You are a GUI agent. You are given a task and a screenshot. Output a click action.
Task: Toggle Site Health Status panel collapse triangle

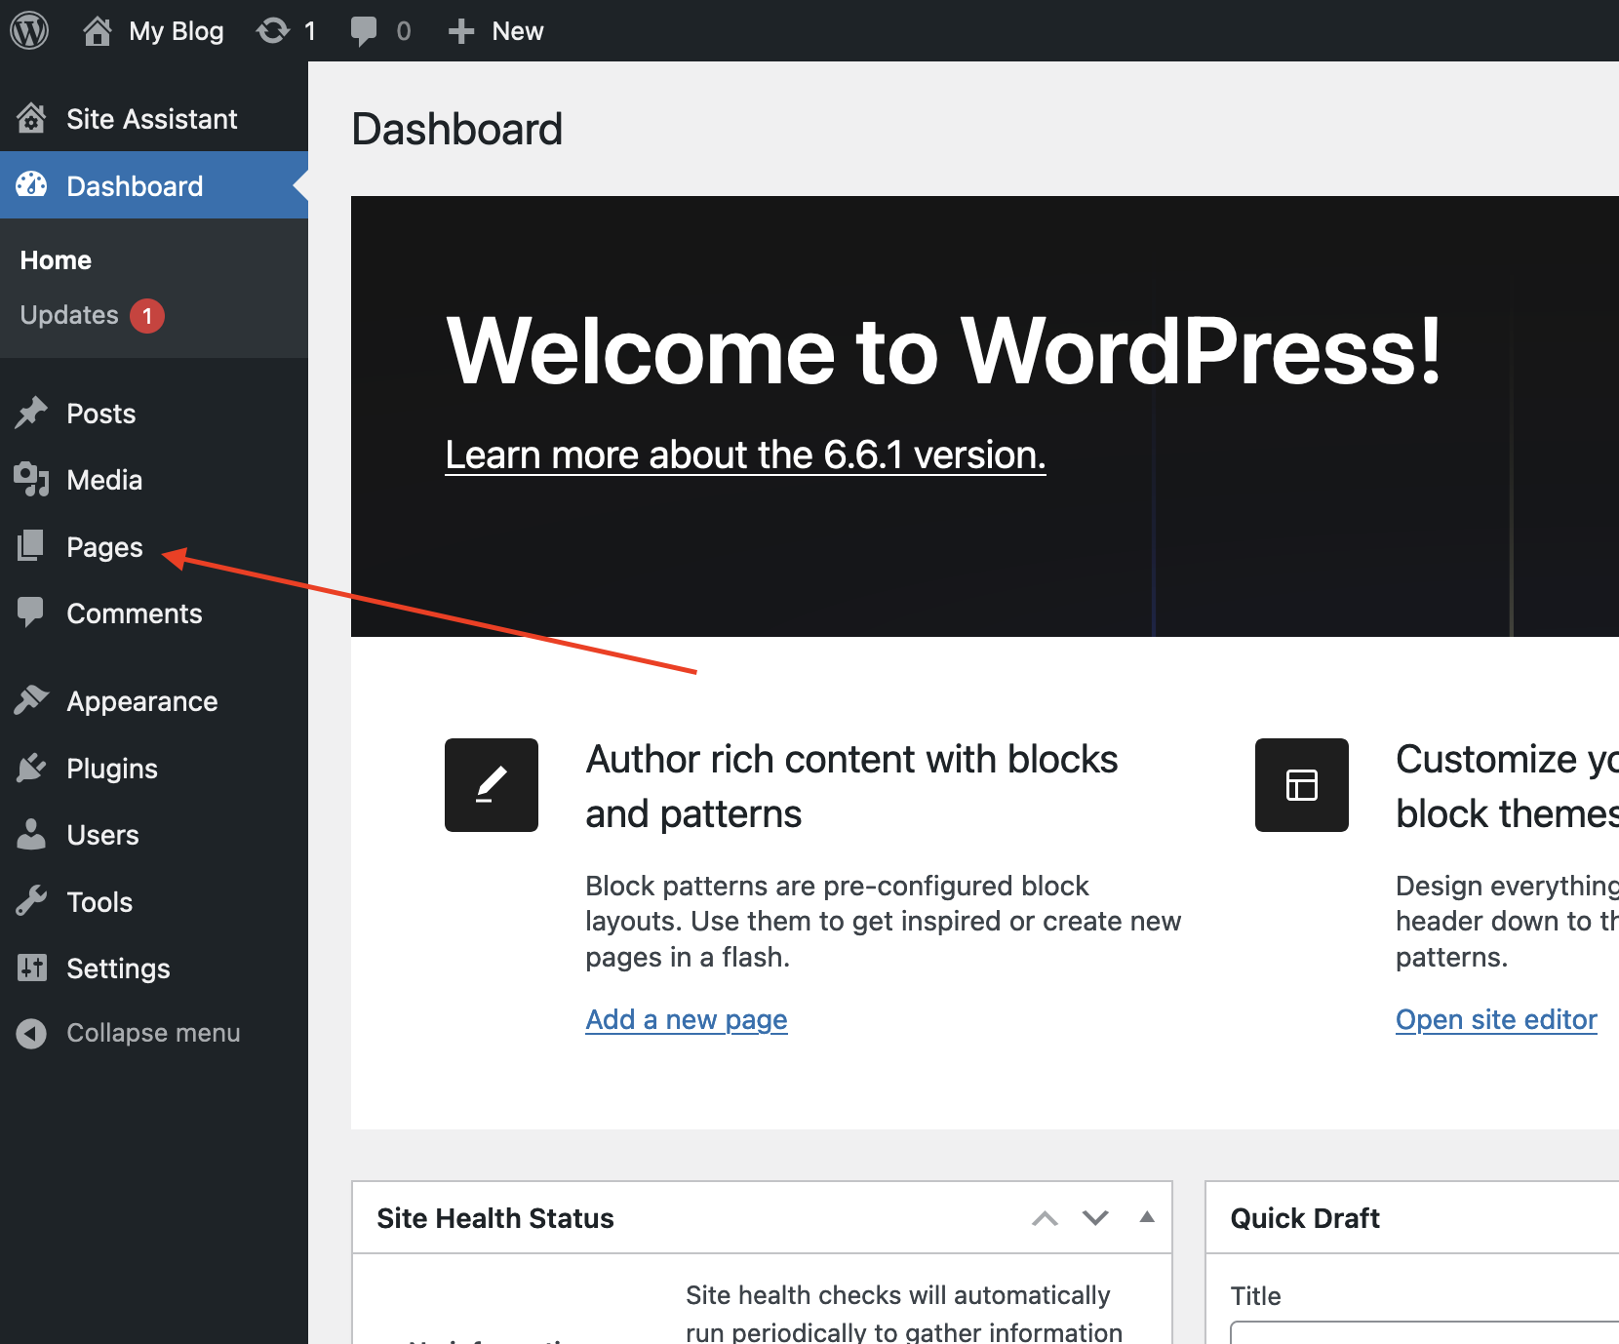(1147, 1217)
